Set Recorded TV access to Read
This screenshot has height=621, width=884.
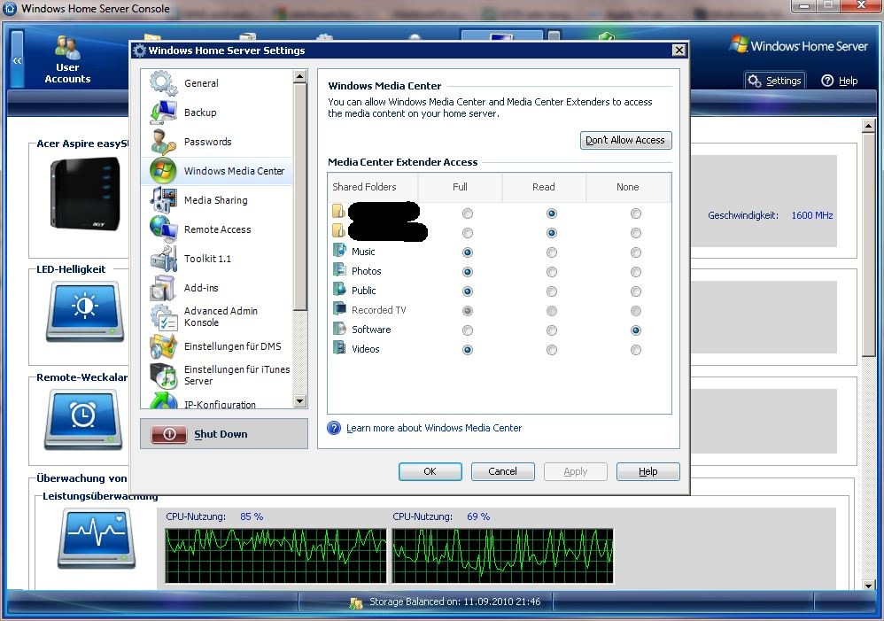point(552,311)
